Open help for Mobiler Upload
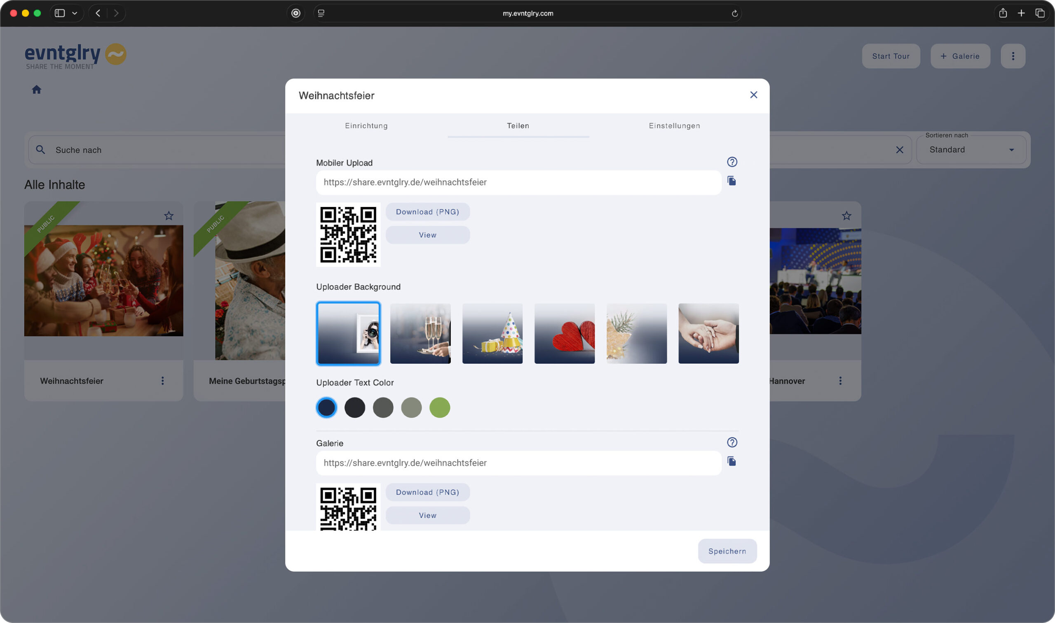The width and height of the screenshot is (1055, 623). pos(732,162)
